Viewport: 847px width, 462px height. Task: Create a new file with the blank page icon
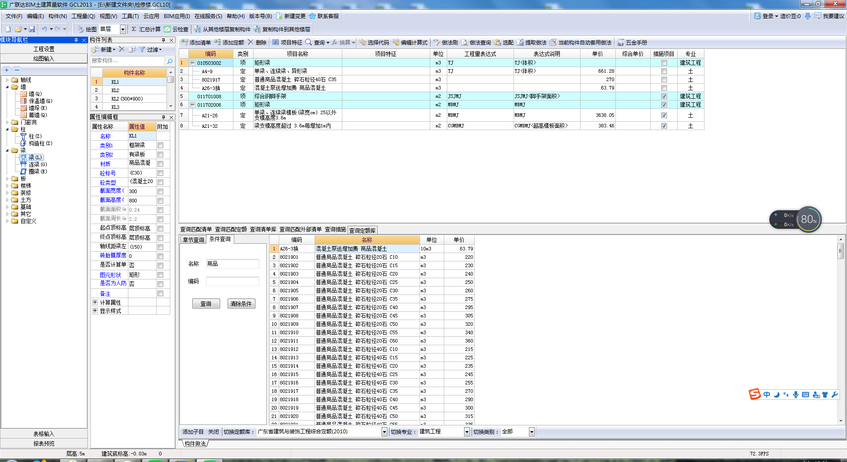pyautogui.click(x=8, y=29)
